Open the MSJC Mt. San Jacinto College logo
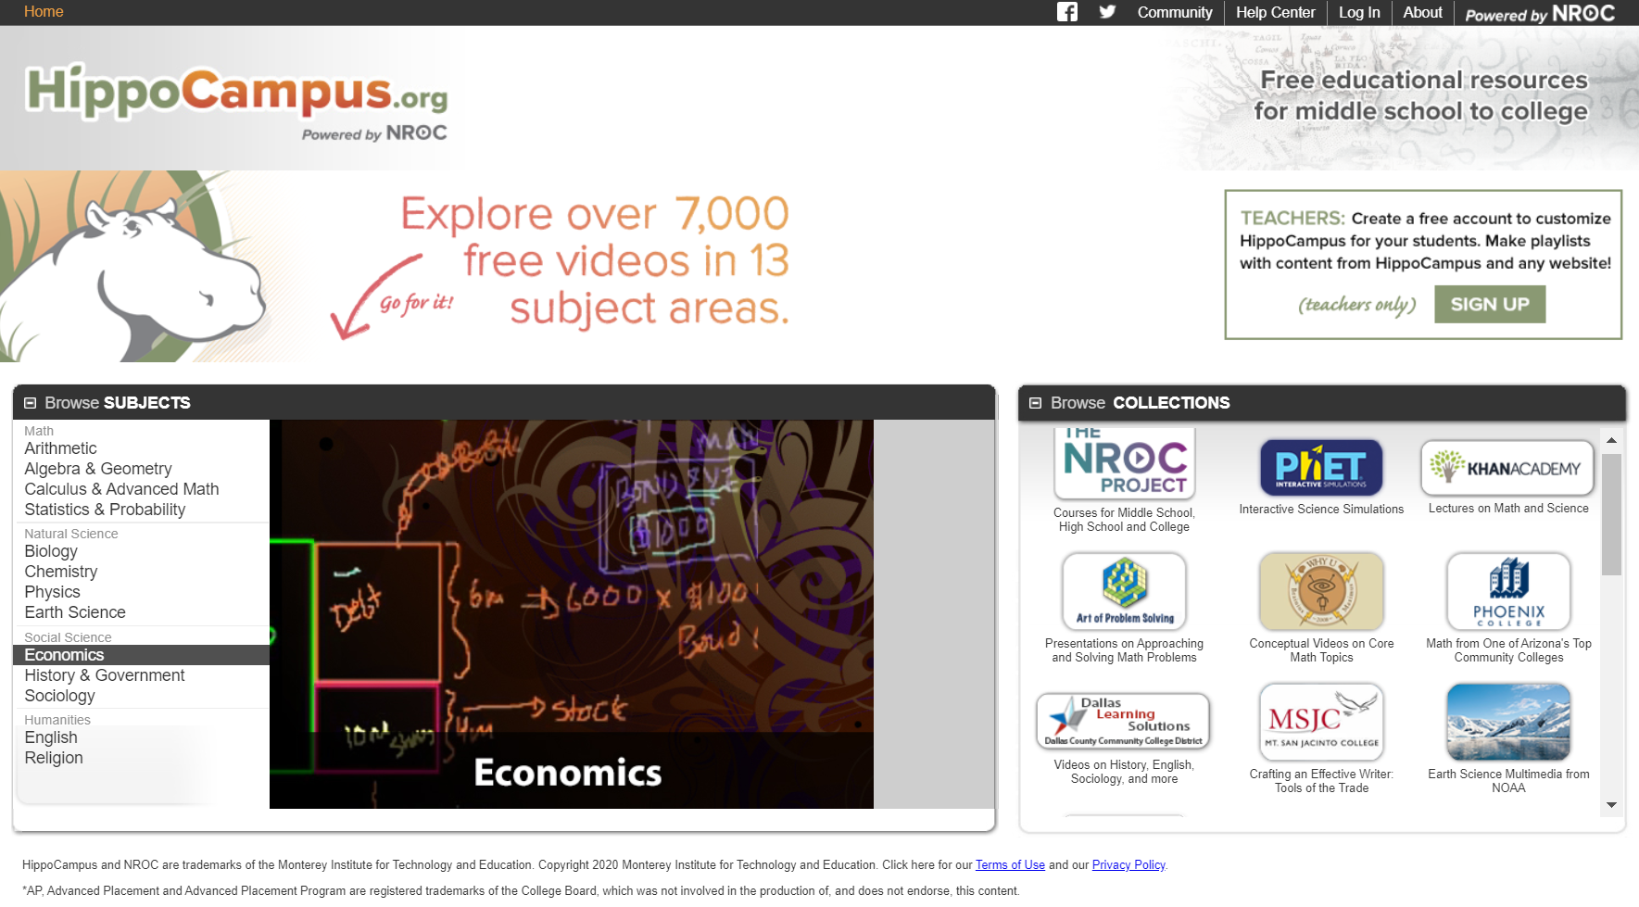Viewport: 1639px width, 907px height. pos(1321,722)
